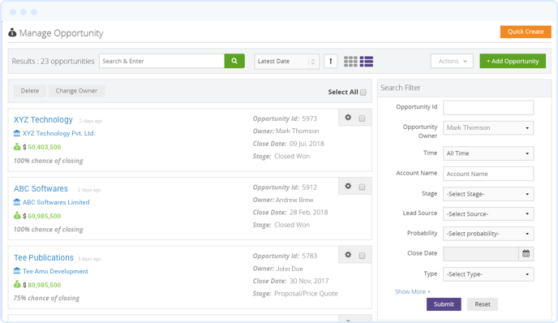The width and height of the screenshot is (558, 323).
Task: Tick the Tee Publications row checkbox
Action: 362,256
